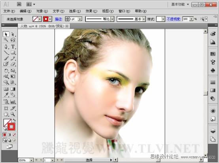The image size is (219, 163).
Task: Select the Rotate tool
Action: pyautogui.click(x=6, y=70)
